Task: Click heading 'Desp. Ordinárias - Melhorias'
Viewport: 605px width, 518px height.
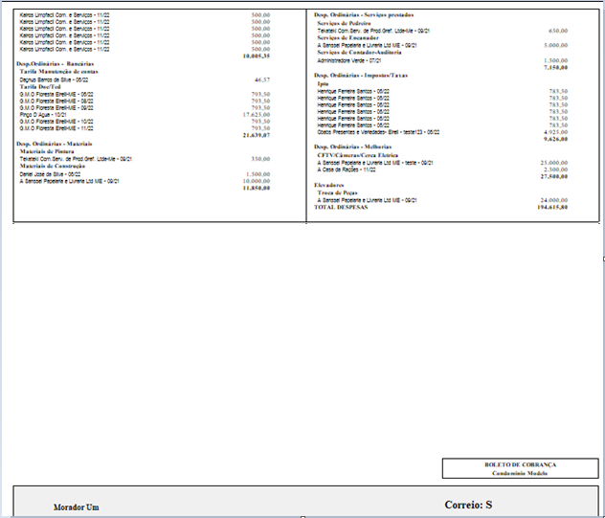Action: coord(352,147)
